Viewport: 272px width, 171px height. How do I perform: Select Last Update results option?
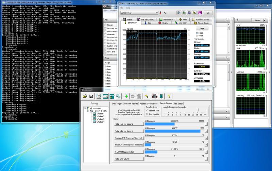point(147,114)
